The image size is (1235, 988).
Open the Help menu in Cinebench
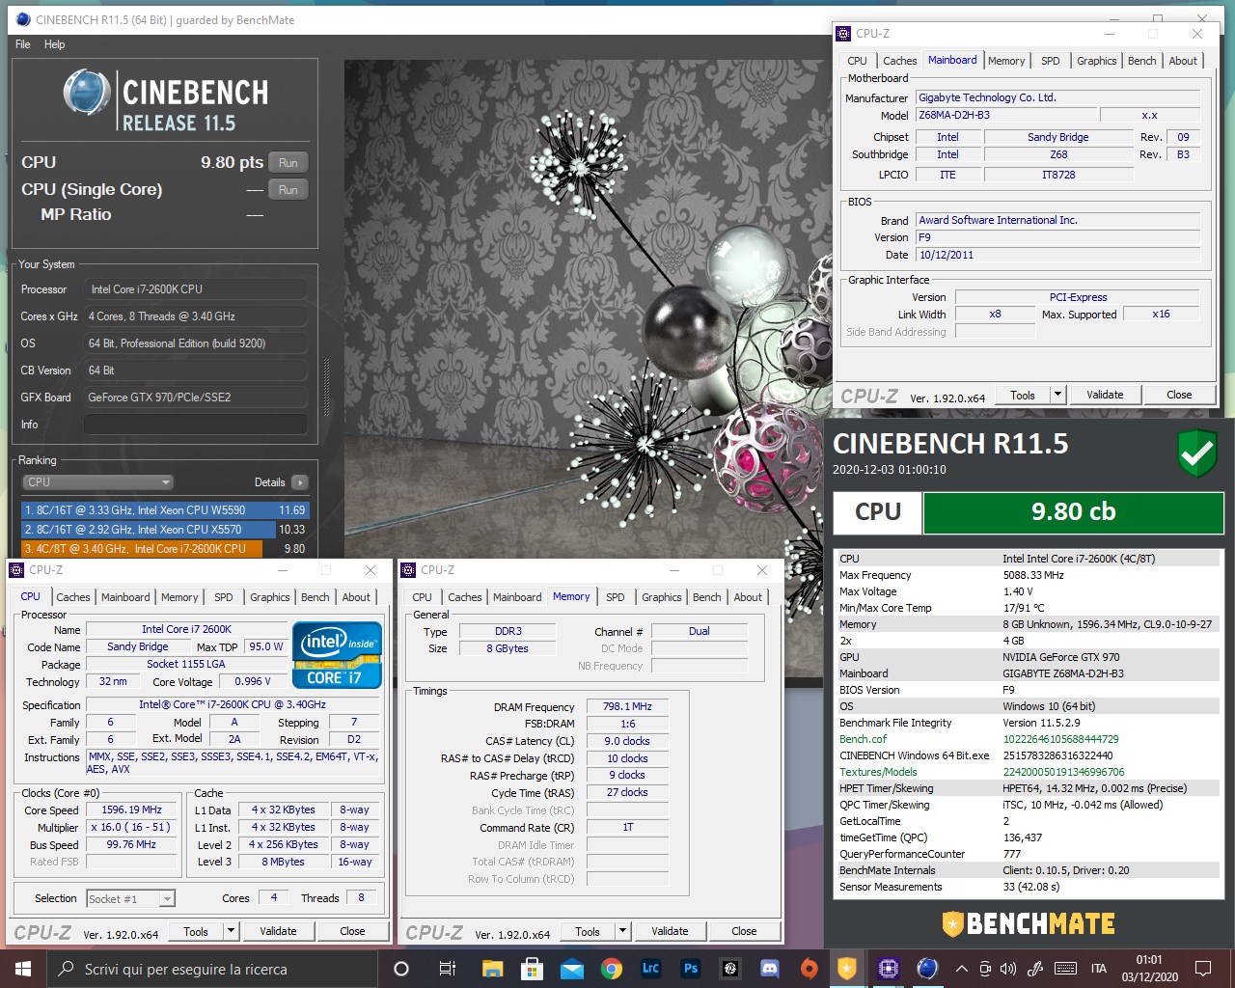pyautogui.click(x=55, y=44)
